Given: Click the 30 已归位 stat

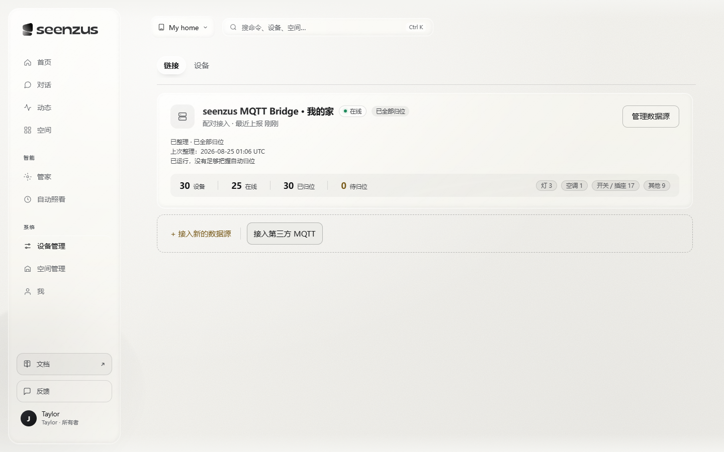Looking at the screenshot, I should click(x=299, y=186).
